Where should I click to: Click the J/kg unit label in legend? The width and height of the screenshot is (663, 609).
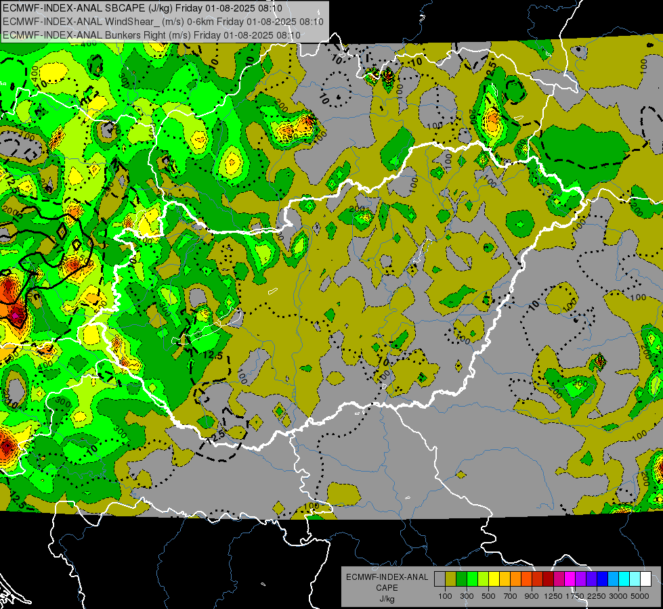(x=387, y=599)
